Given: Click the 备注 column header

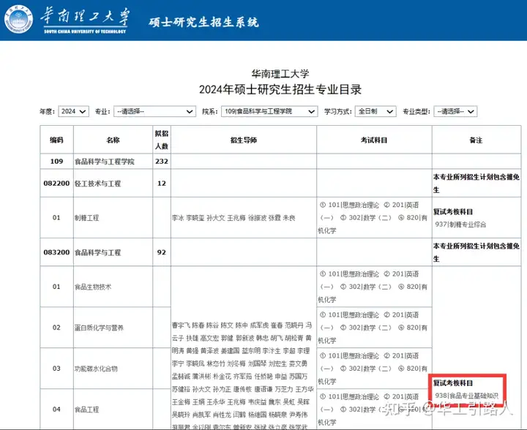Looking at the screenshot, I should 476,140.
